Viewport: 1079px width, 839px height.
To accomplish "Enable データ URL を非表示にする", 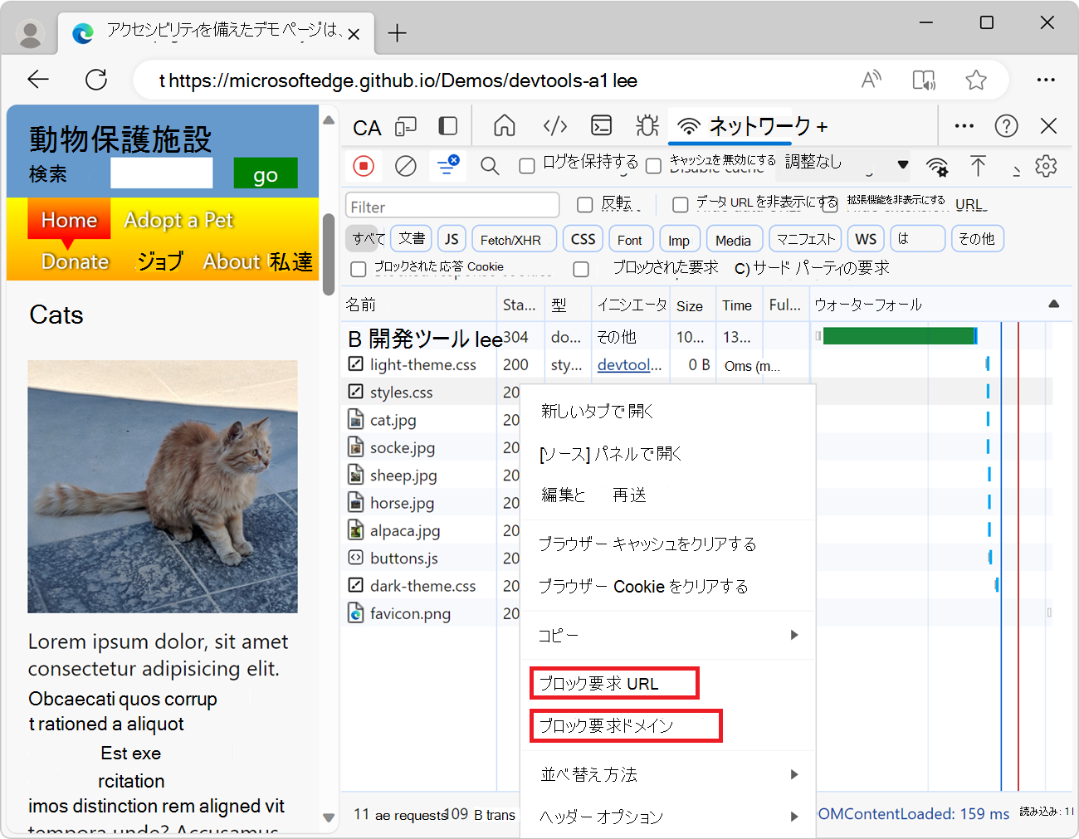I will click(x=681, y=203).
